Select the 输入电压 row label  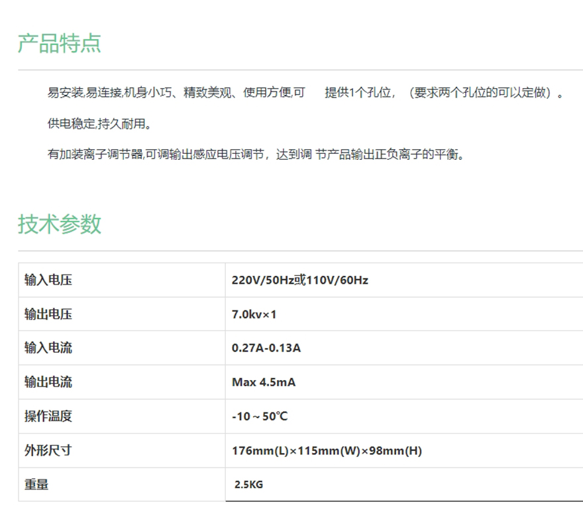(48, 280)
